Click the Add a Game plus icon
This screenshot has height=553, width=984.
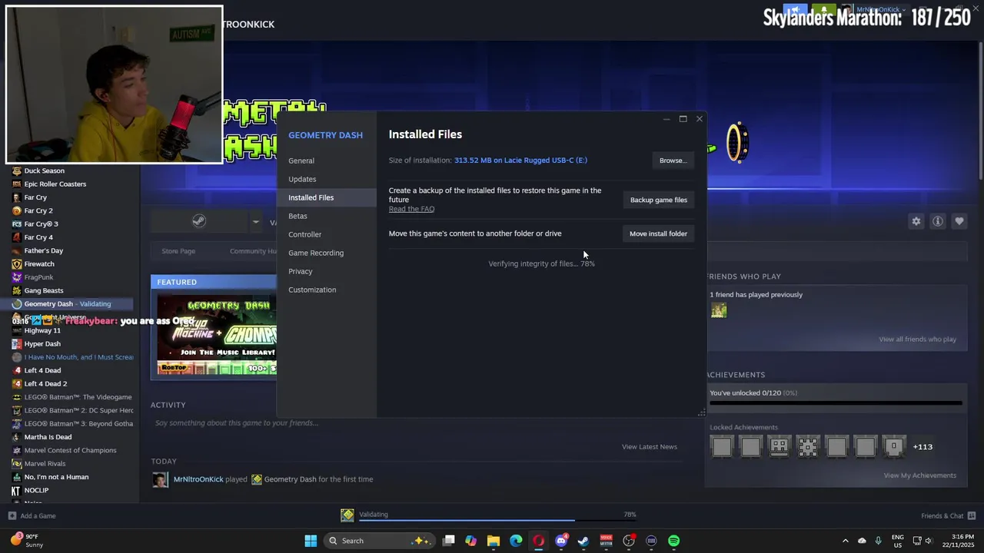12,515
